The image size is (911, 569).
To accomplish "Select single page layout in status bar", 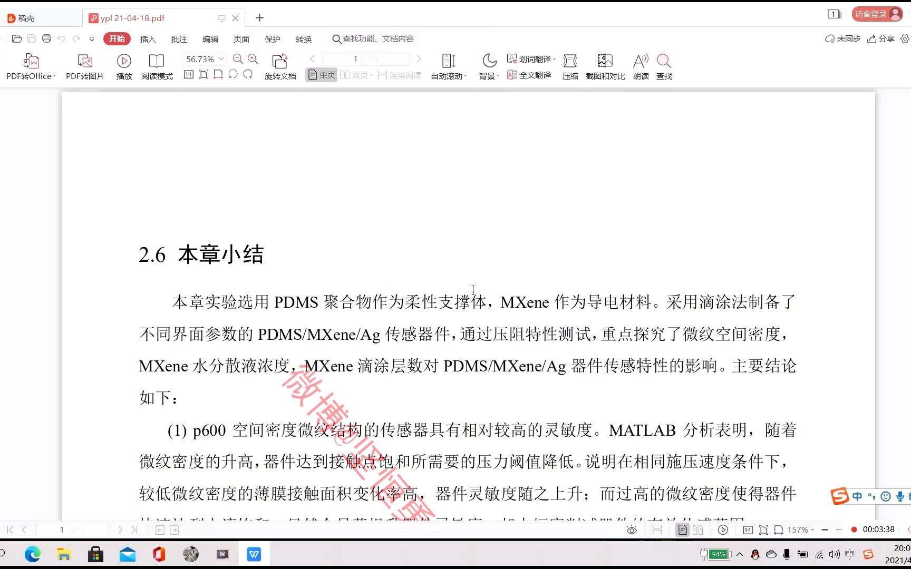I will click(683, 530).
